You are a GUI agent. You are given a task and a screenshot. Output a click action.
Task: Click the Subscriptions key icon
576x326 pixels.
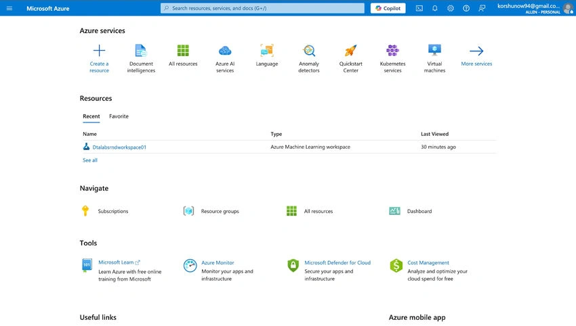85,211
